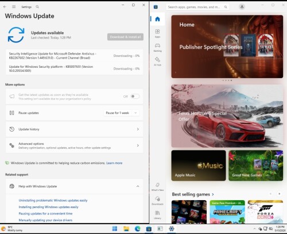Show previous Best selling games carousel page
This screenshot has height=234, width=287.
click(270, 194)
